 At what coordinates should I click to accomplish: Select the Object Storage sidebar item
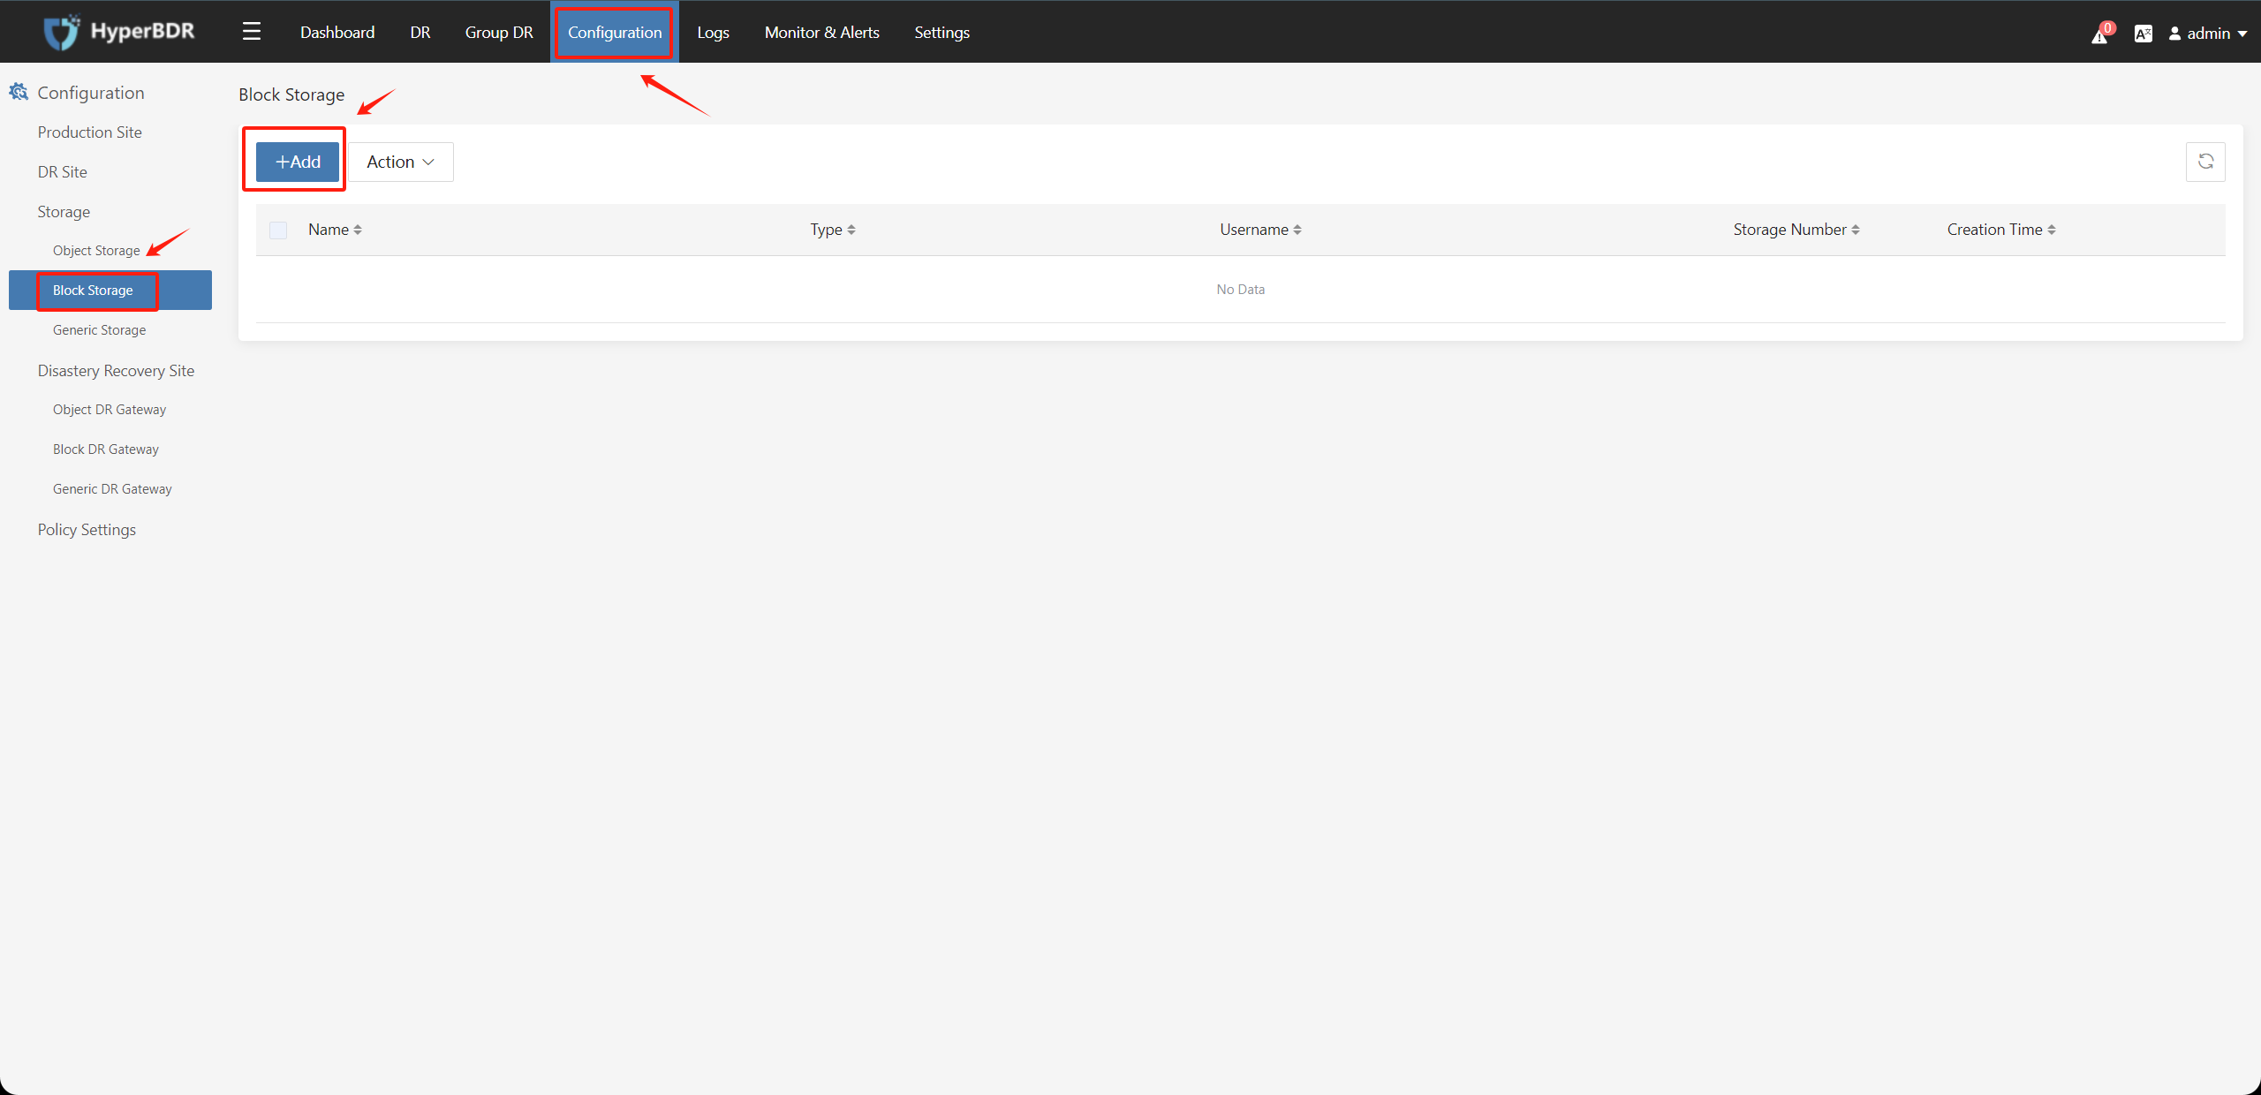[x=96, y=249]
